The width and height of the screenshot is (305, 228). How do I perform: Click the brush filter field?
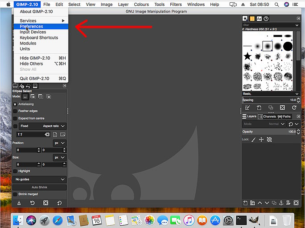click(268, 25)
